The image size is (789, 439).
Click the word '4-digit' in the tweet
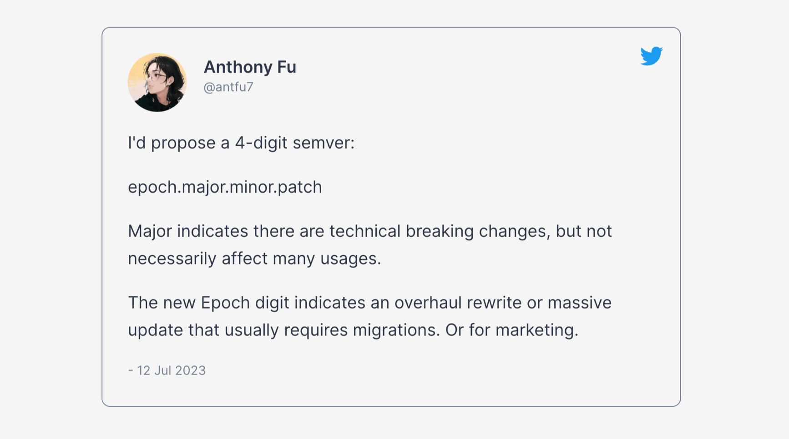pyautogui.click(x=261, y=143)
